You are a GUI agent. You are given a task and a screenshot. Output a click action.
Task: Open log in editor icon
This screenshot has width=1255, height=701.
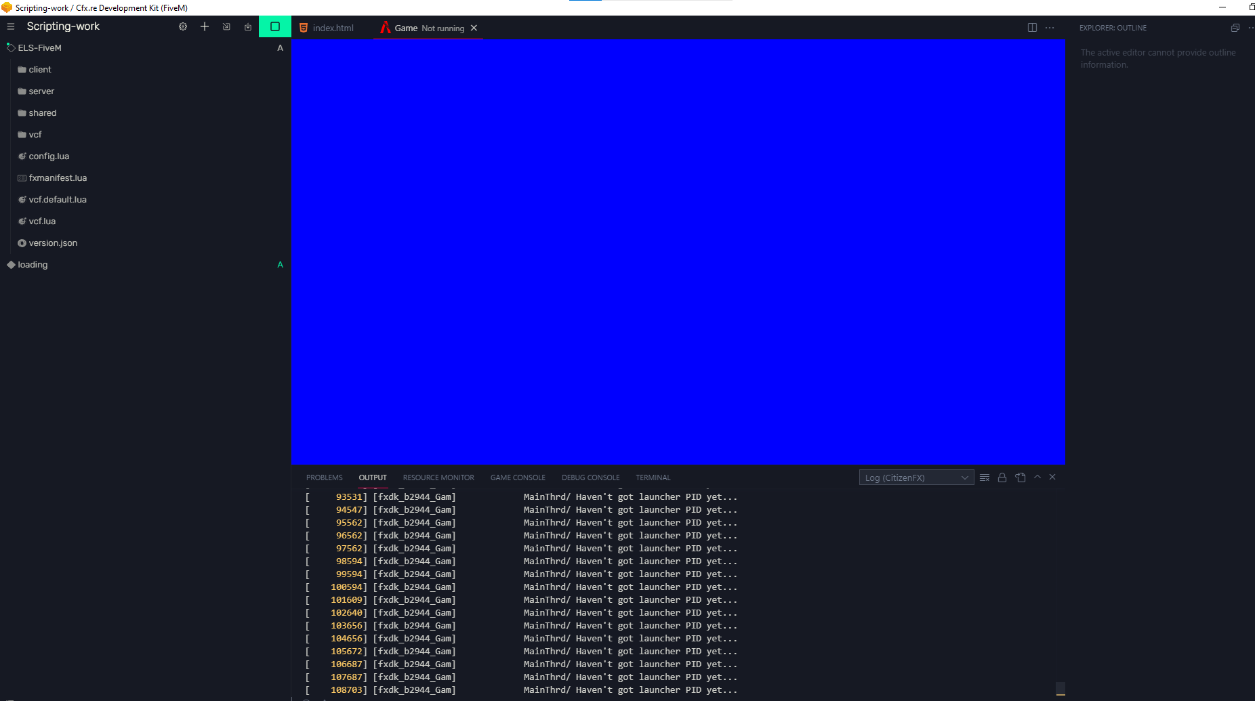point(1021,477)
